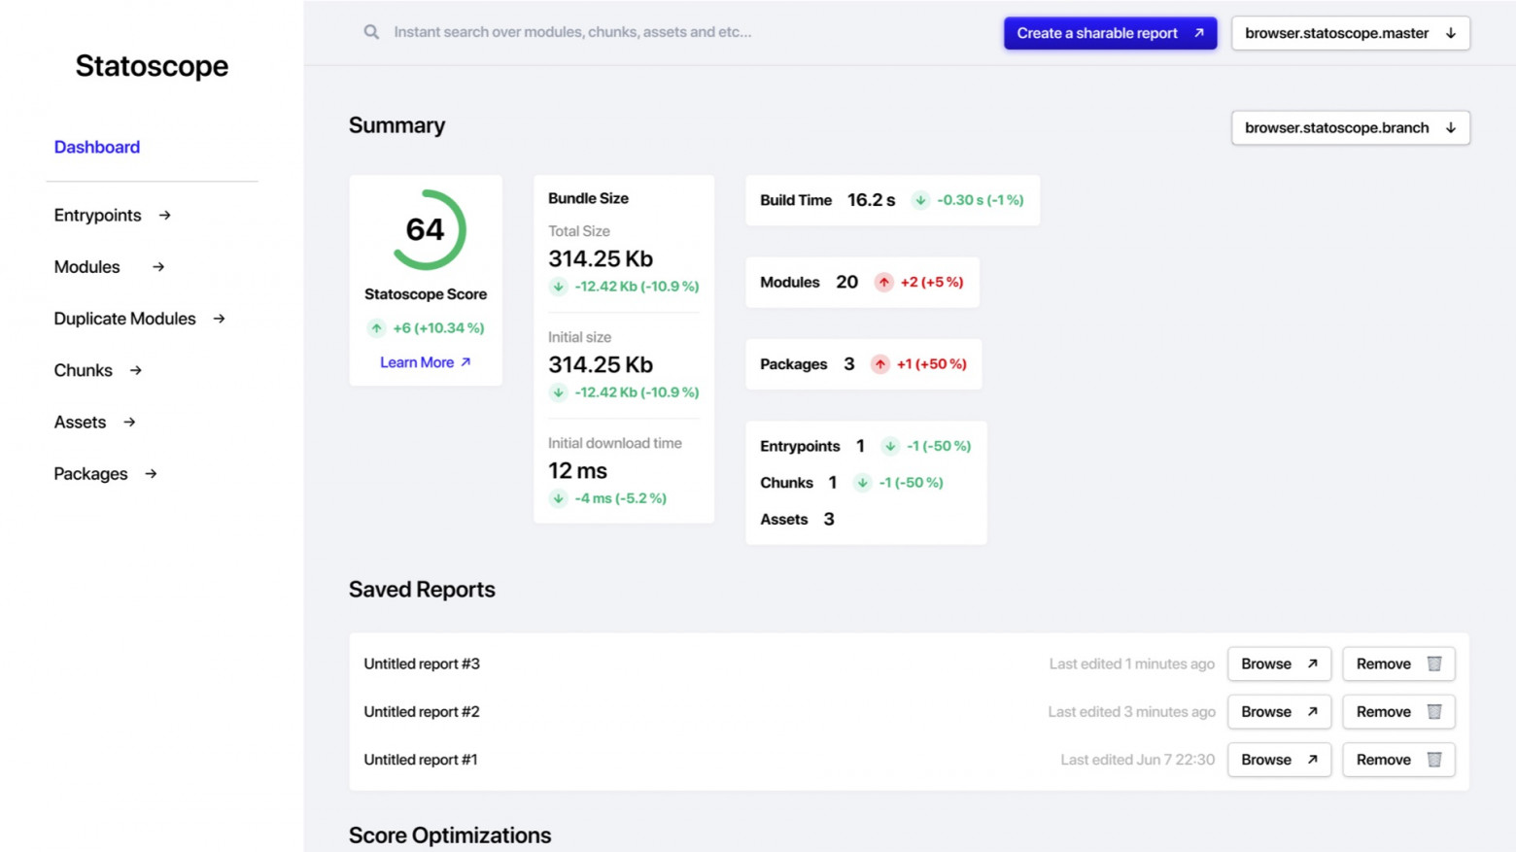Click the search magnifier icon
The height and width of the screenshot is (852, 1516).
pyautogui.click(x=371, y=32)
